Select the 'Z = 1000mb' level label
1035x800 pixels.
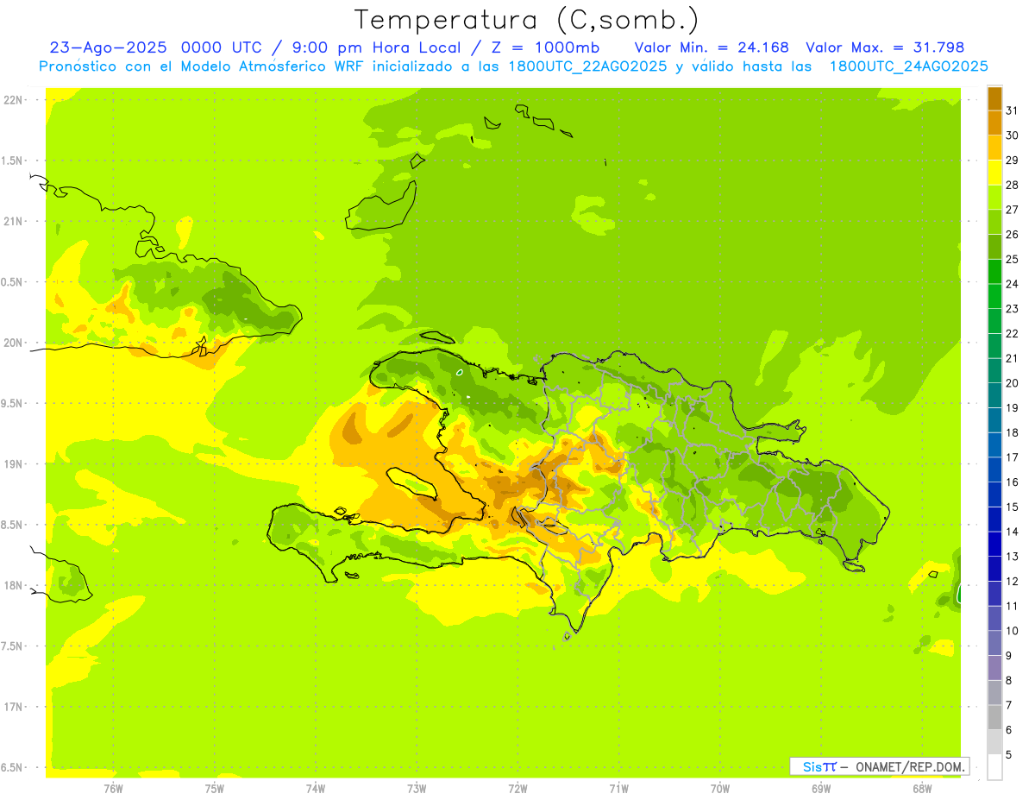(x=541, y=47)
